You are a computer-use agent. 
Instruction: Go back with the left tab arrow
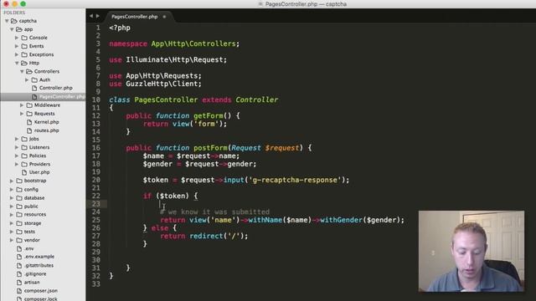[x=91, y=16]
